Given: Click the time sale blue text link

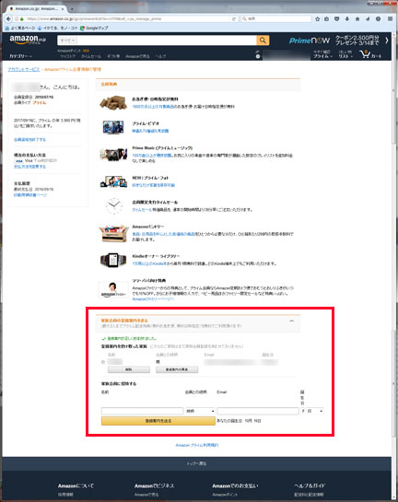Looking at the screenshot, I should click(142, 210).
